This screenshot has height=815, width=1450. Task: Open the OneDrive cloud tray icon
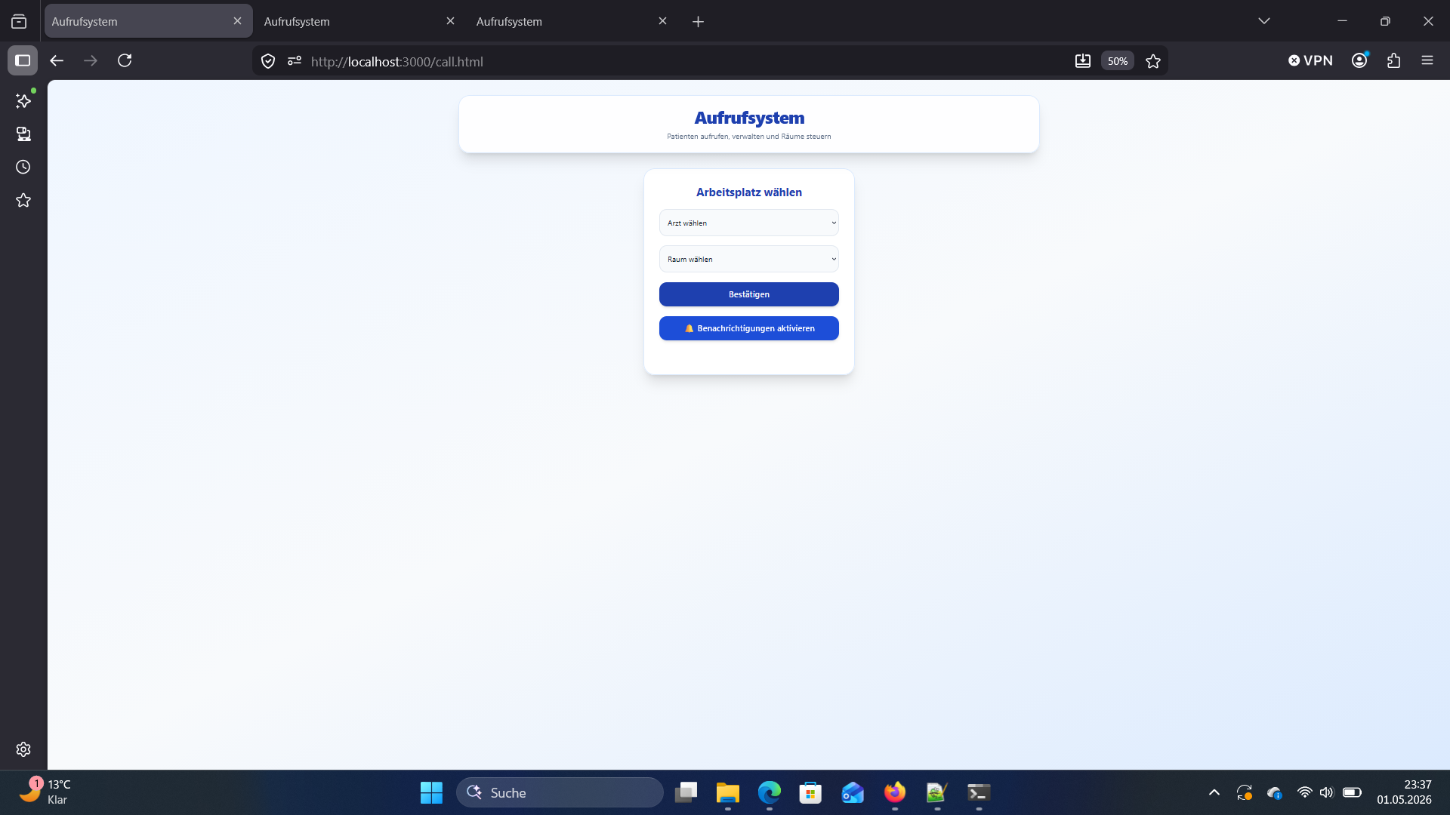(1275, 792)
